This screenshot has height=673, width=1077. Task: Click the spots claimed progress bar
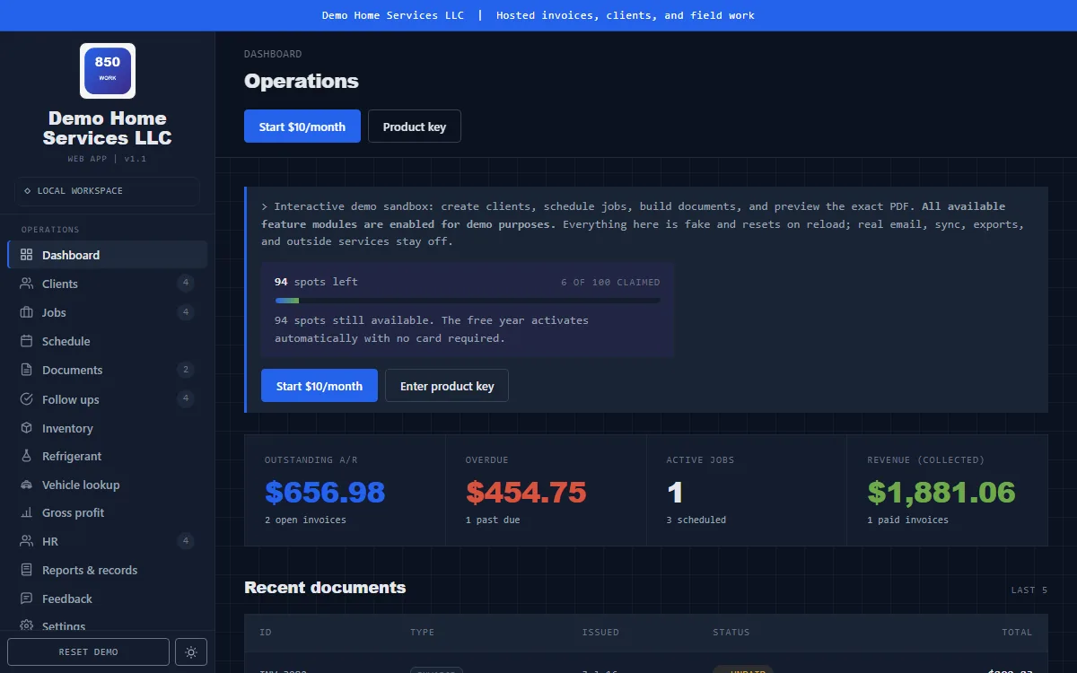[x=468, y=301]
